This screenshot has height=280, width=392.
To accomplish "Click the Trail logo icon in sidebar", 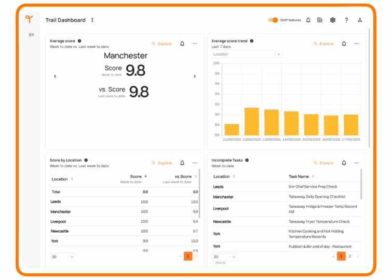I will pos(29,19).
